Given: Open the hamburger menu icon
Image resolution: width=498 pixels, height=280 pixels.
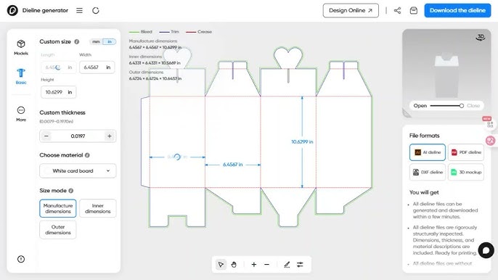Looking at the screenshot, I should (x=79, y=10).
